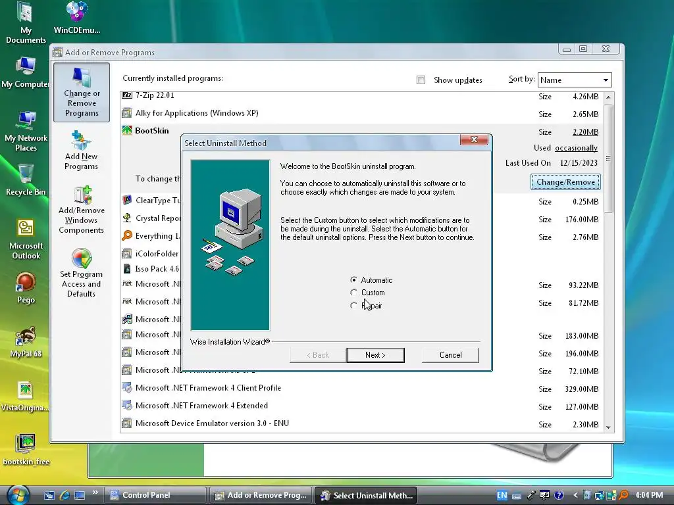The height and width of the screenshot is (505, 674).
Task: Close the Select Uninstall Method dialog
Action: (474, 139)
